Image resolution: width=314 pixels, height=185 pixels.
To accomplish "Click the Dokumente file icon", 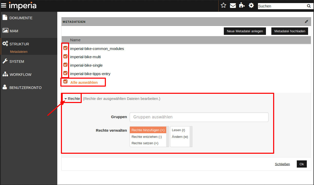I will click(x=5, y=17).
